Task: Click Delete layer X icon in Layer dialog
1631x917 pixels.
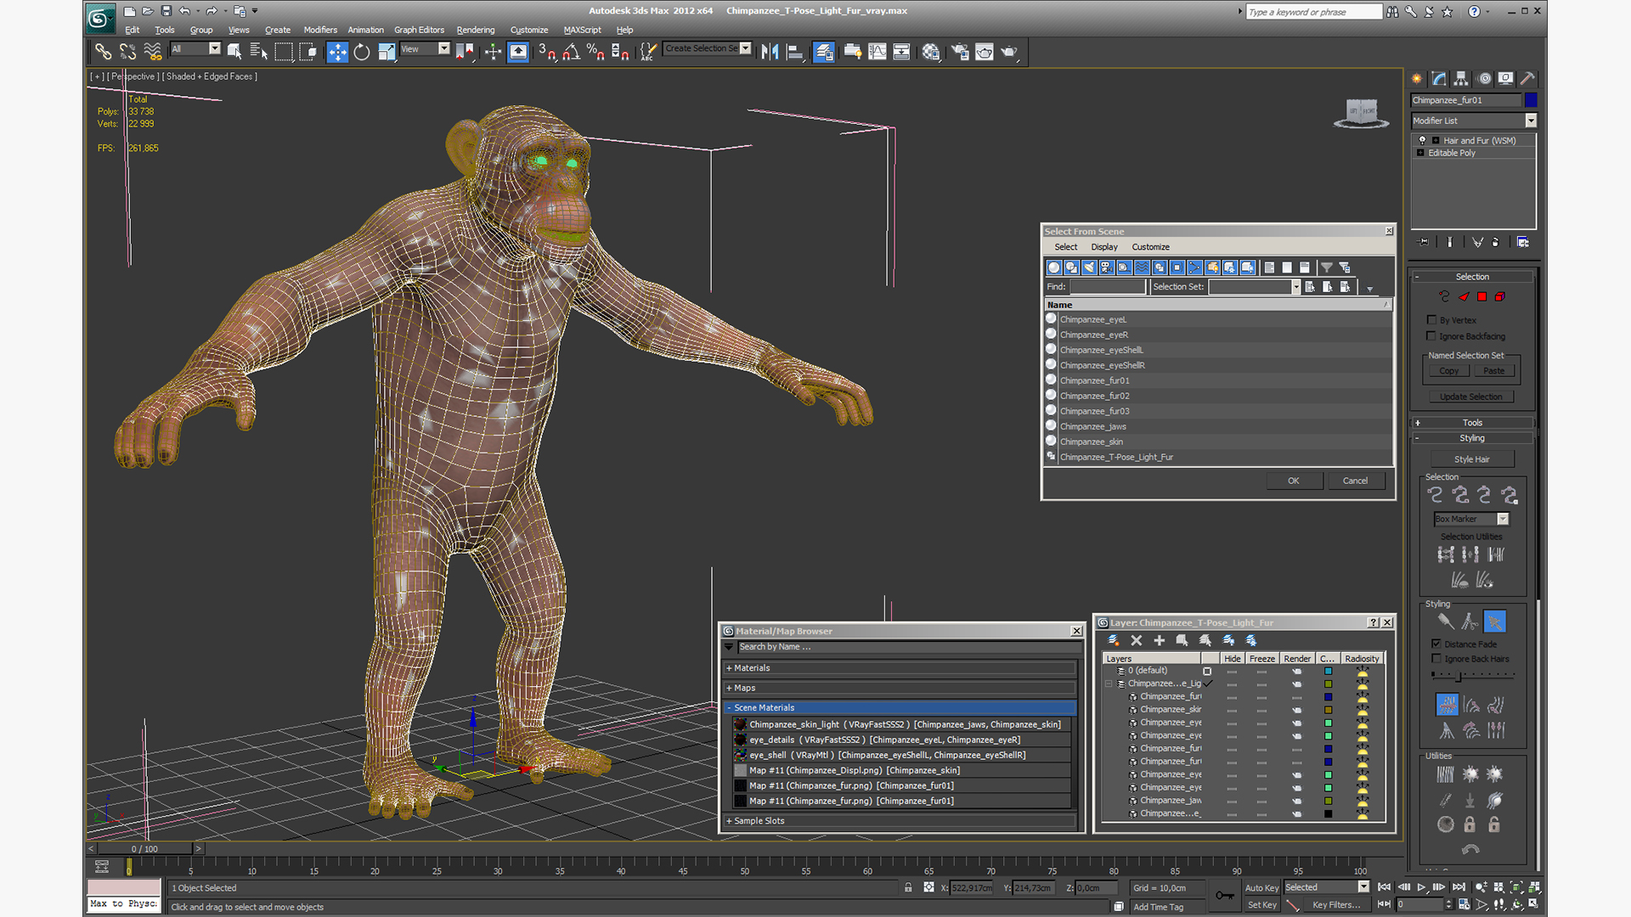Action: click(x=1137, y=640)
